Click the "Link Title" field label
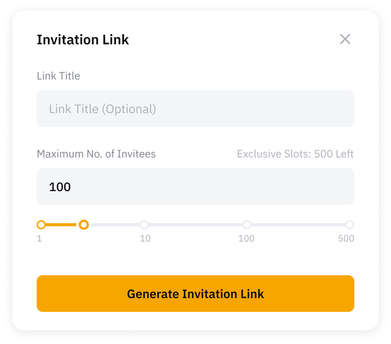 tap(58, 76)
